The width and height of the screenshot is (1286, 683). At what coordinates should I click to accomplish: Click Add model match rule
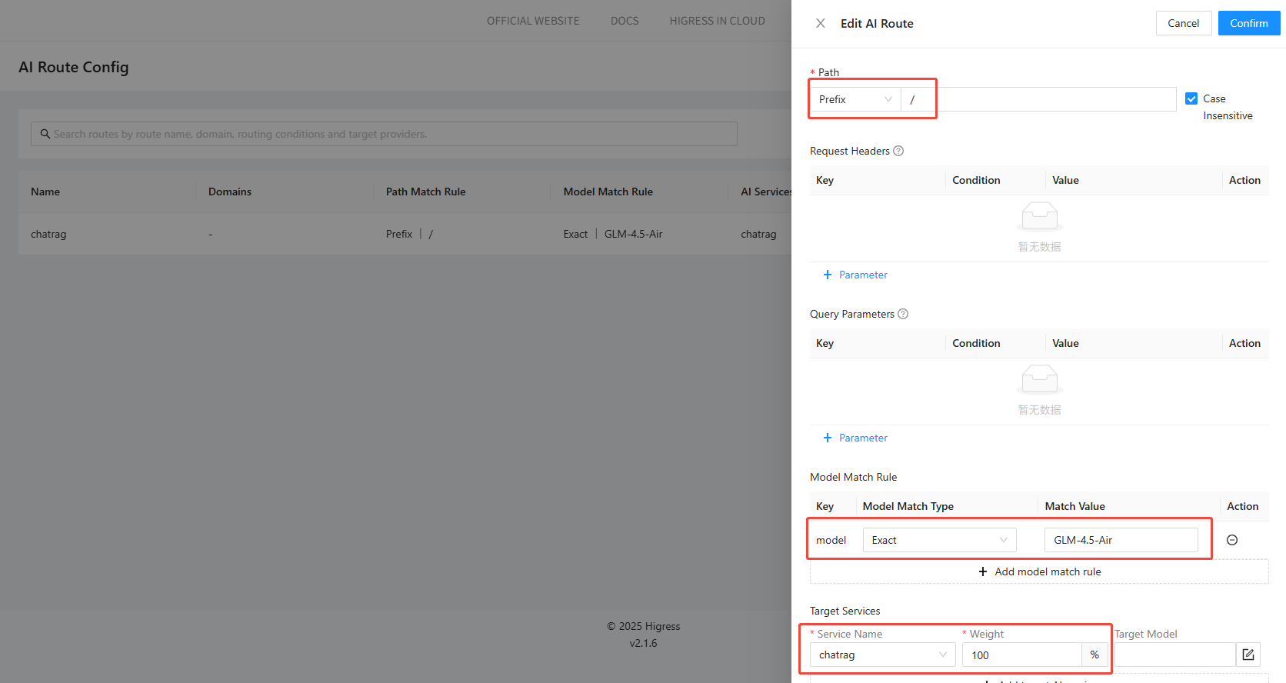coord(1039,571)
